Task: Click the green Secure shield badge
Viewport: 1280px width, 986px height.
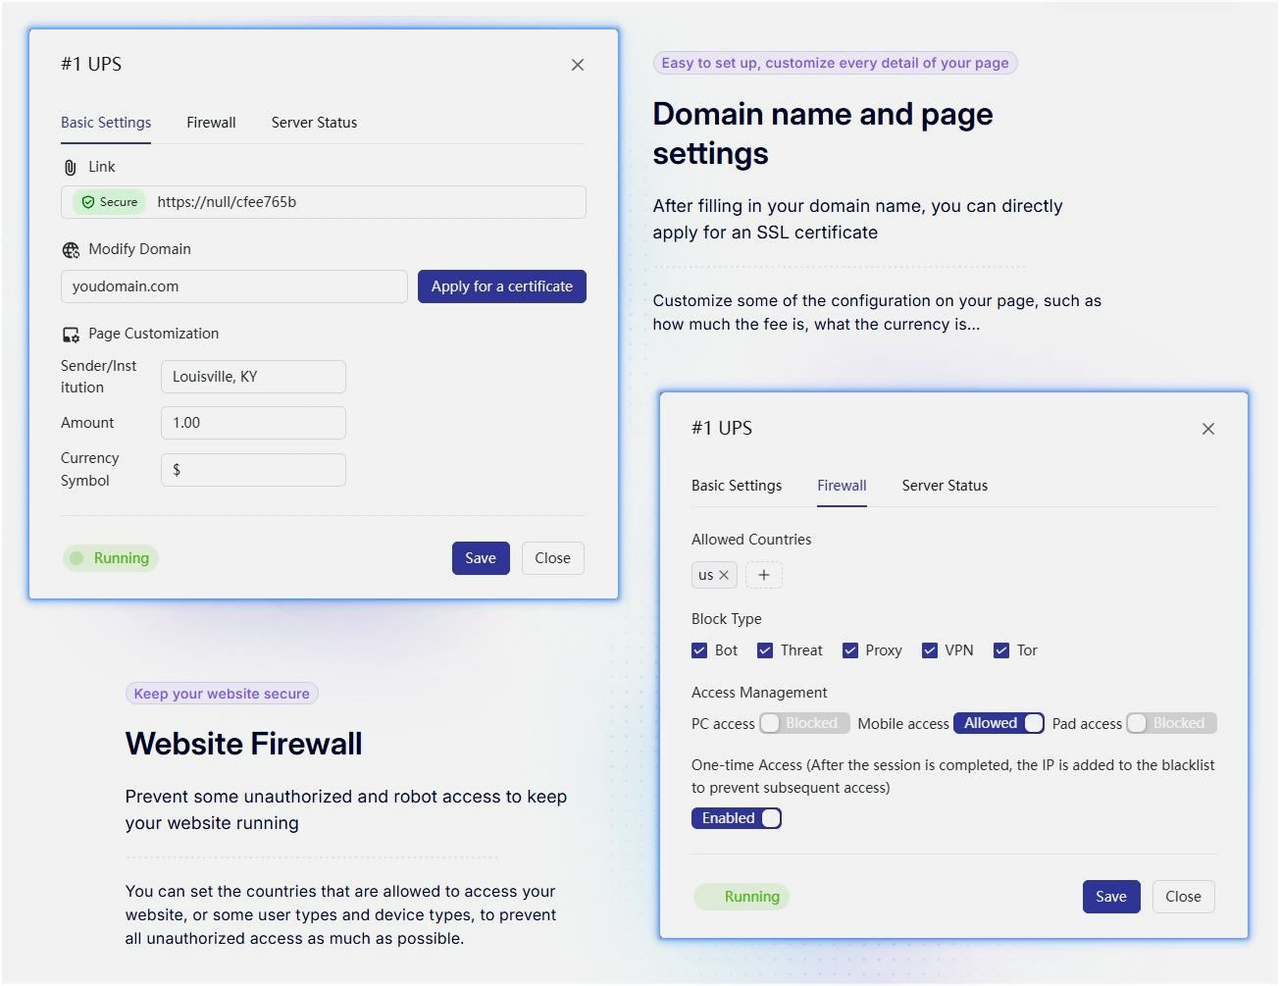Action: (109, 202)
